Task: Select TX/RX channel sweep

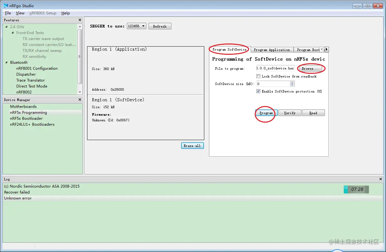Action: point(42,51)
